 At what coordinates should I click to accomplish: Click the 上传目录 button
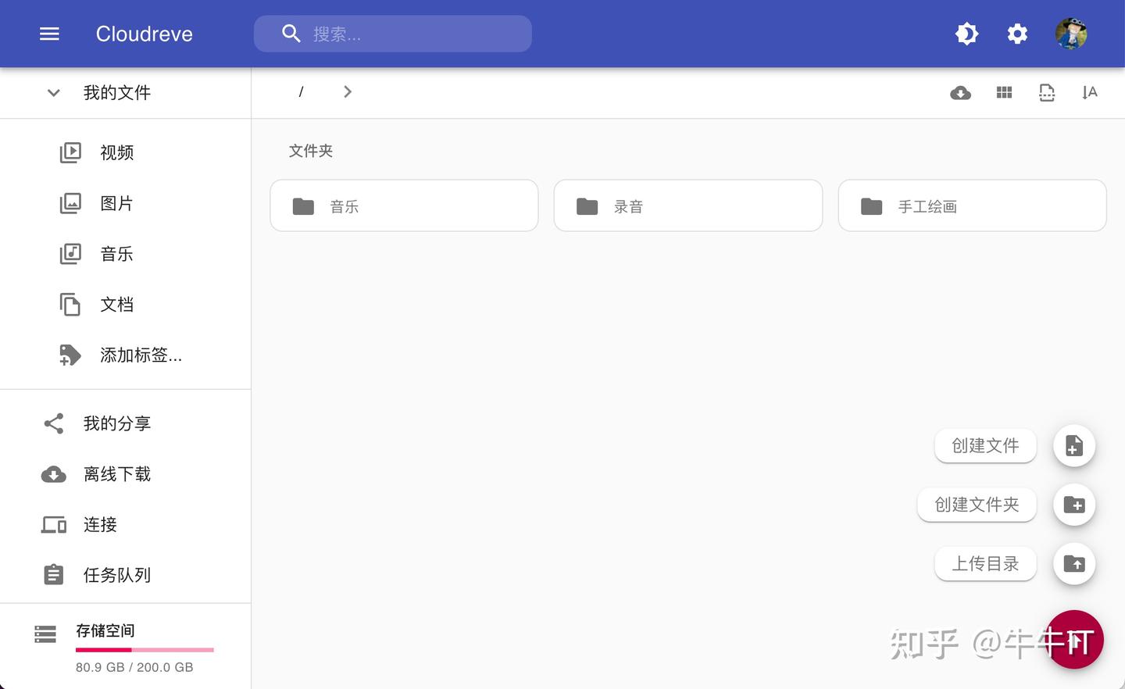coord(985,563)
